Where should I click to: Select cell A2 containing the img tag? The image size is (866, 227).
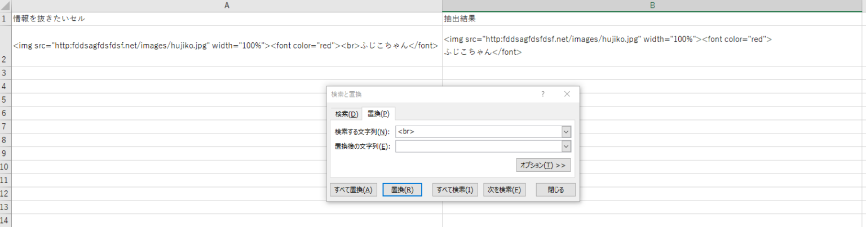click(227, 46)
